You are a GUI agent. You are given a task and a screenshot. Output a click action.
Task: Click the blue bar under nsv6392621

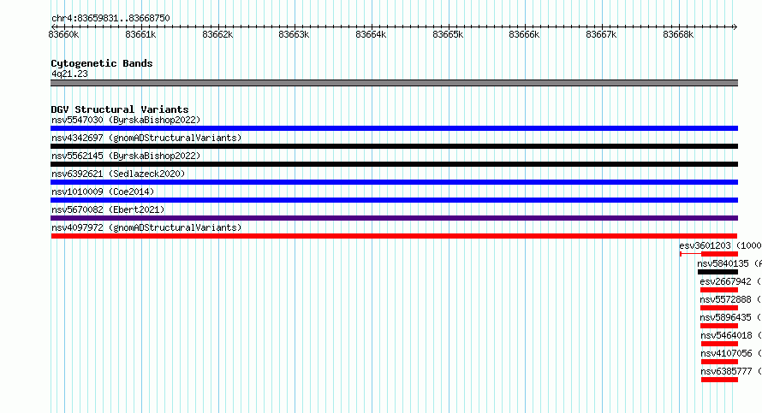tap(394, 182)
